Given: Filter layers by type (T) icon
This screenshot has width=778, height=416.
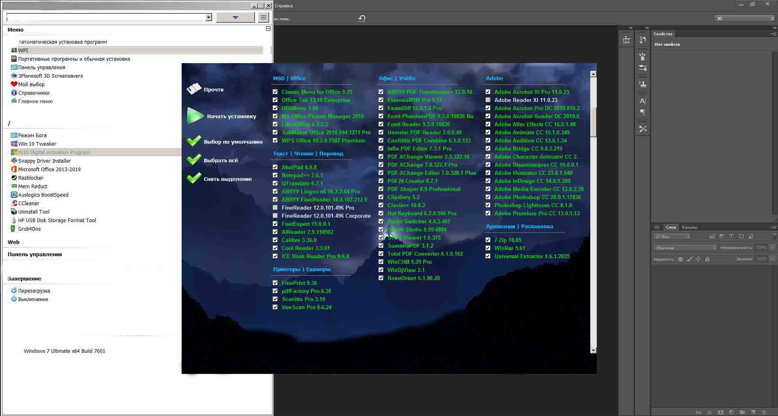Looking at the screenshot, I should click(x=731, y=236).
